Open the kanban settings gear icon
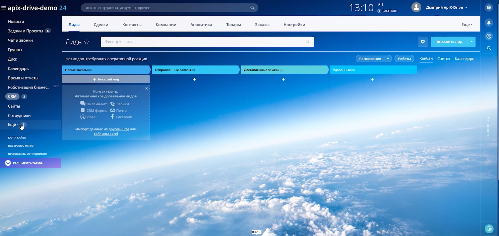Image resolution: width=499 pixels, height=236 pixels. pyautogui.click(x=423, y=42)
